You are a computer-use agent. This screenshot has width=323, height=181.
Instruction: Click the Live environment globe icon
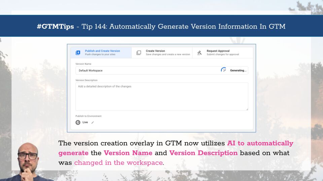click(78, 123)
